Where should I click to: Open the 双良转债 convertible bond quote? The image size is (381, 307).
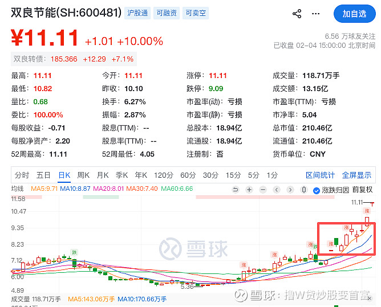click(x=74, y=59)
